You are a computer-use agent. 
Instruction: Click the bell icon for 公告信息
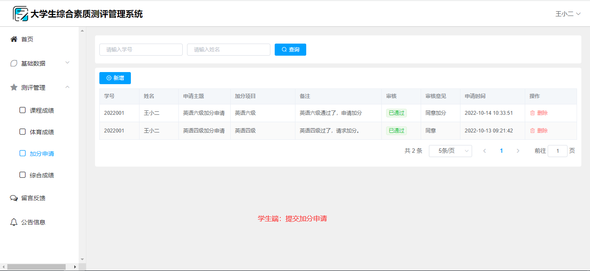coord(14,222)
